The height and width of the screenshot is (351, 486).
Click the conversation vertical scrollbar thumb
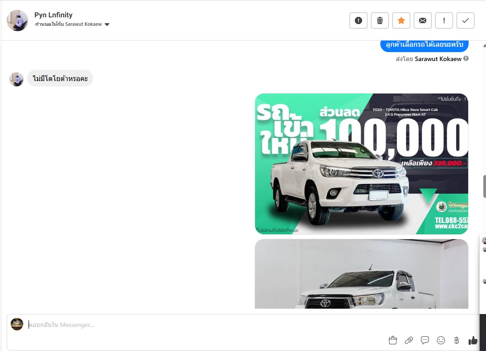click(x=485, y=186)
